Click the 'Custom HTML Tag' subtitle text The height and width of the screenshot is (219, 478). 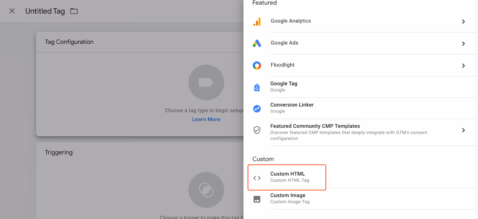[290, 180]
